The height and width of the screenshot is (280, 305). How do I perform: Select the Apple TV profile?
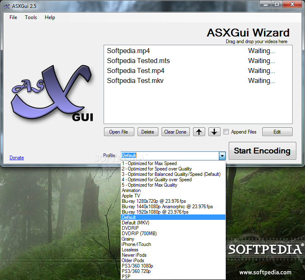pos(173,196)
